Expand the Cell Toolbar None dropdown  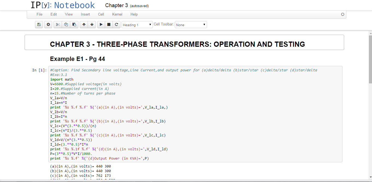[191, 25]
